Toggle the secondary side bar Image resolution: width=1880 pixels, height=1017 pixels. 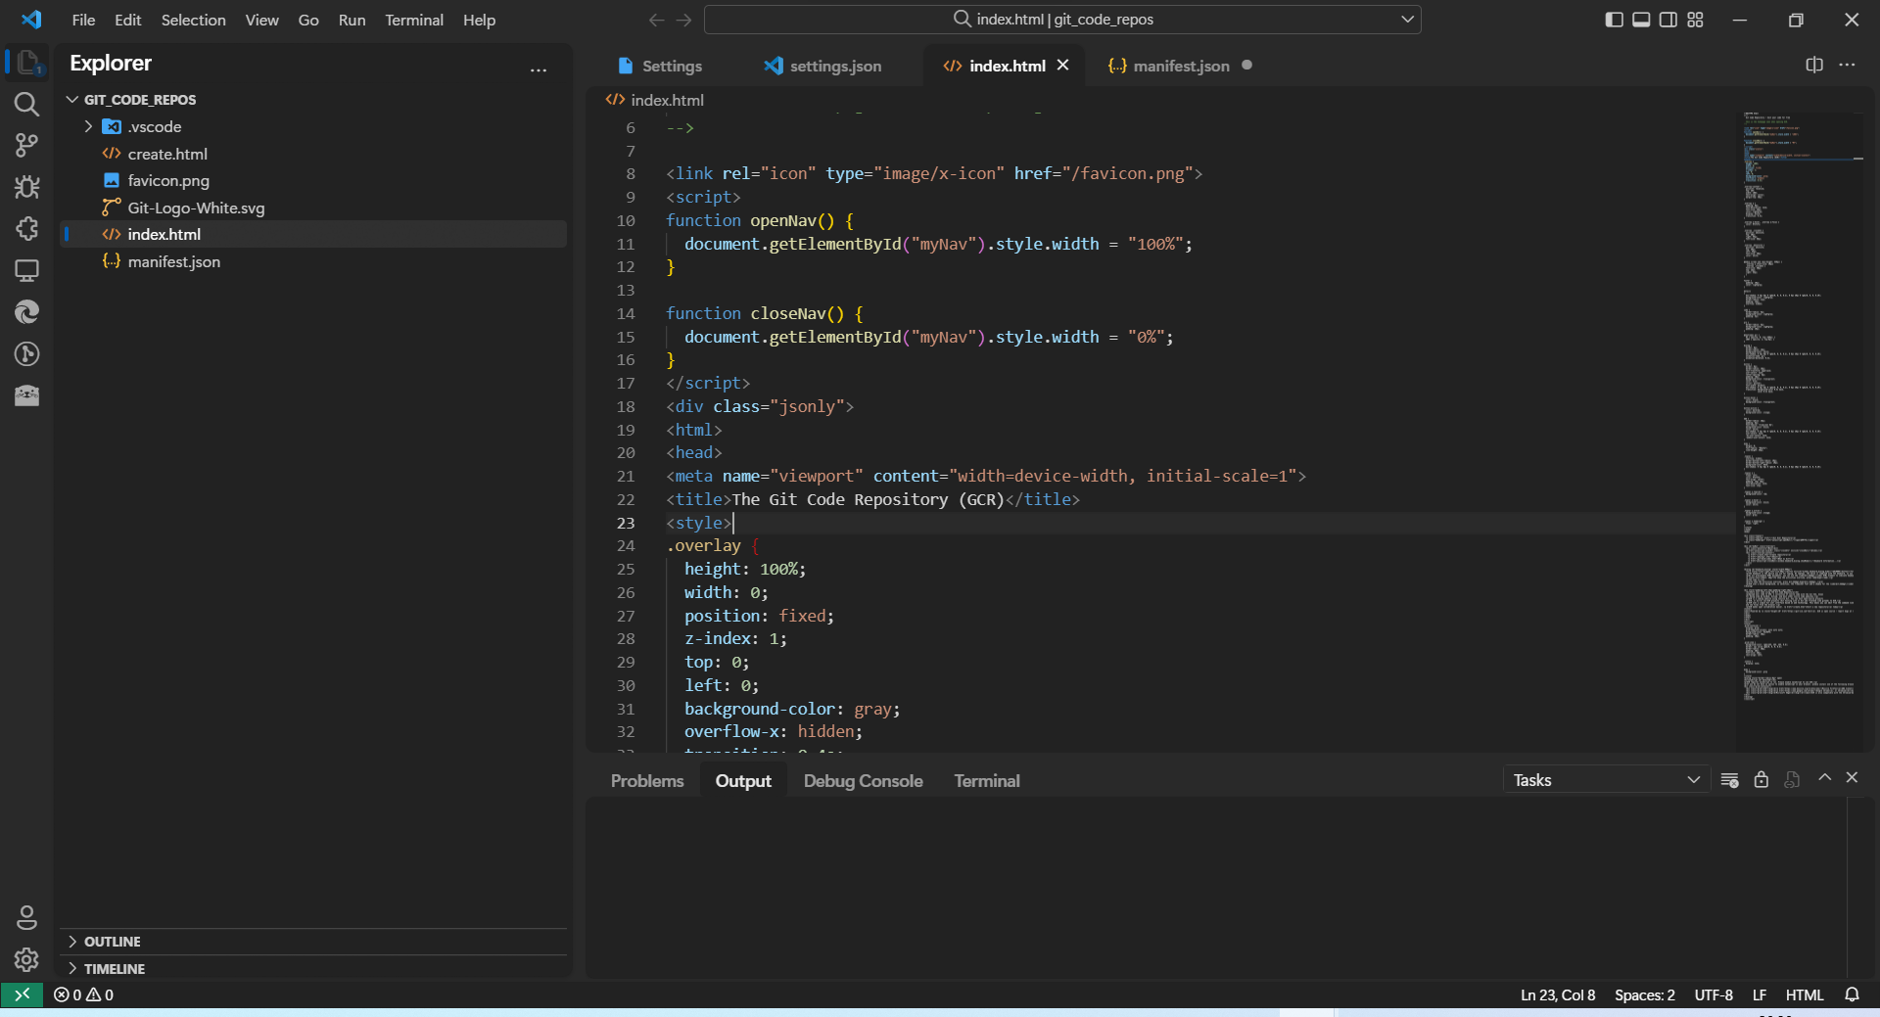click(x=1668, y=20)
